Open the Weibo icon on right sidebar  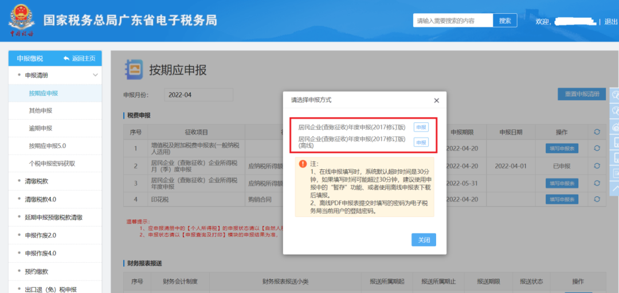point(615,127)
